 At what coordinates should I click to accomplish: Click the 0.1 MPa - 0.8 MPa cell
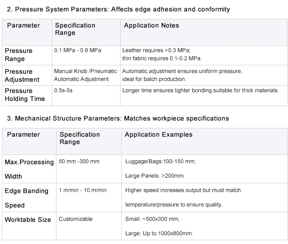pyautogui.click(x=78, y=50)
